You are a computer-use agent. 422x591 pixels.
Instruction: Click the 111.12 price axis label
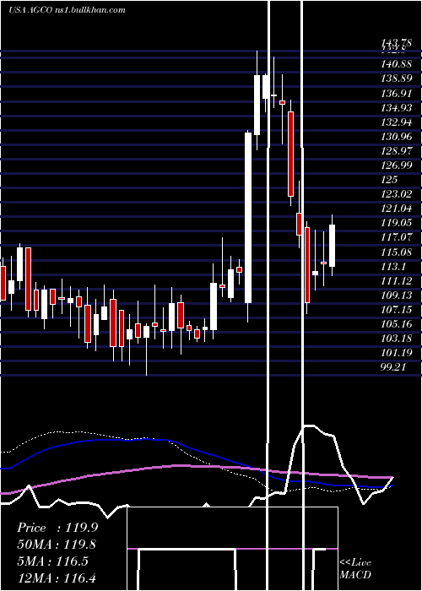[396, 280]
